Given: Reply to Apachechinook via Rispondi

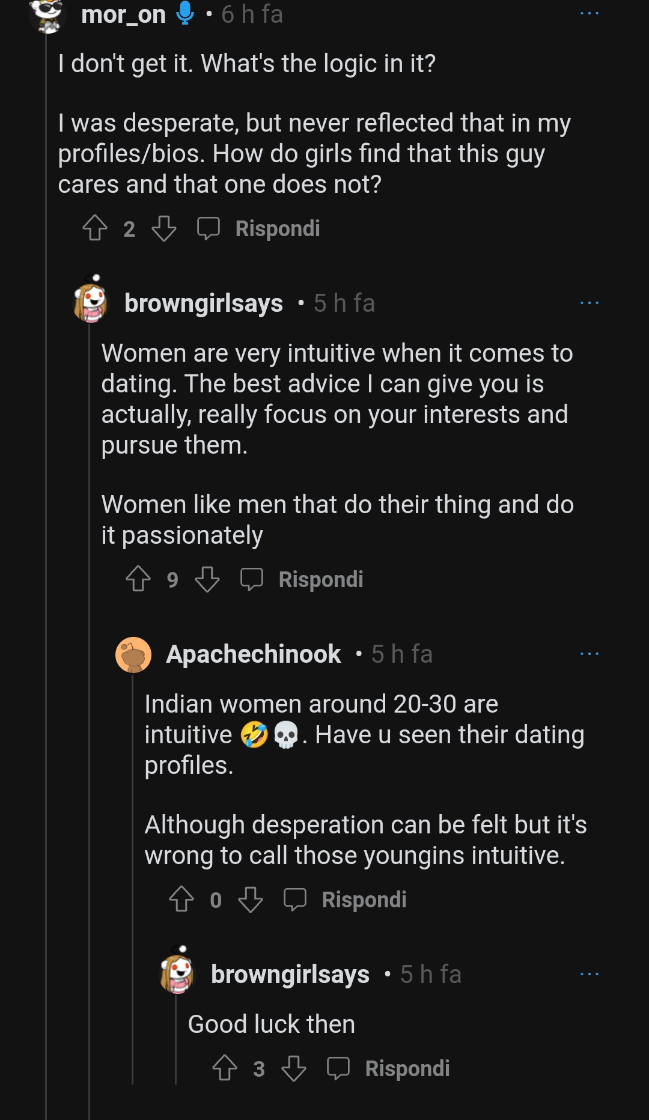Looking at the screenshot, I should tap(364, 899).
